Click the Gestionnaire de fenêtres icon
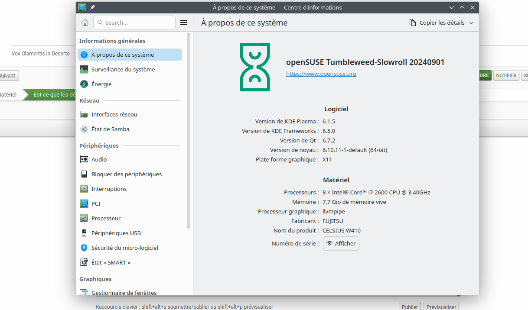The height and width of the screenshot is (310, 528). tap(84, 293)
